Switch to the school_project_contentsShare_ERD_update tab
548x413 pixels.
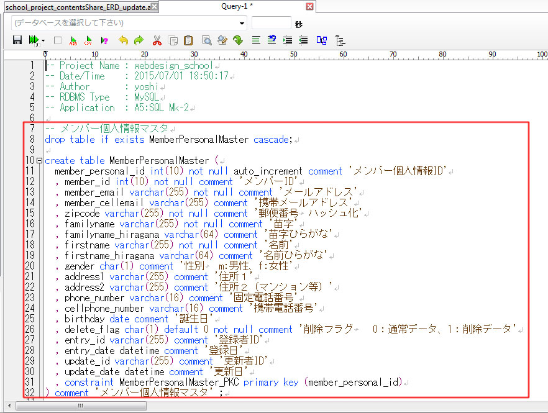point(78,7)
